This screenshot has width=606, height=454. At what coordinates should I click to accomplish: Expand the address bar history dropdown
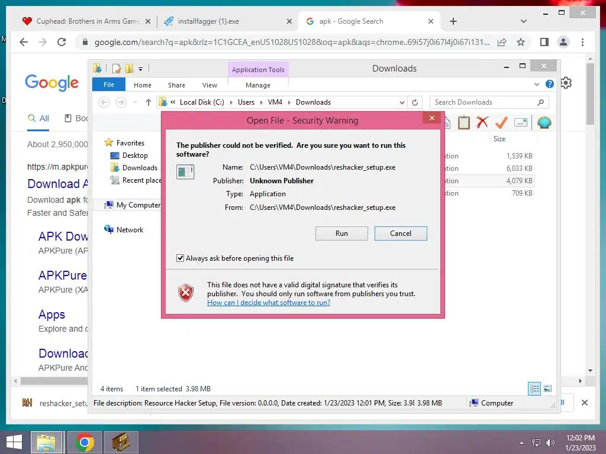pyautogui.click(x=402, y=102)
